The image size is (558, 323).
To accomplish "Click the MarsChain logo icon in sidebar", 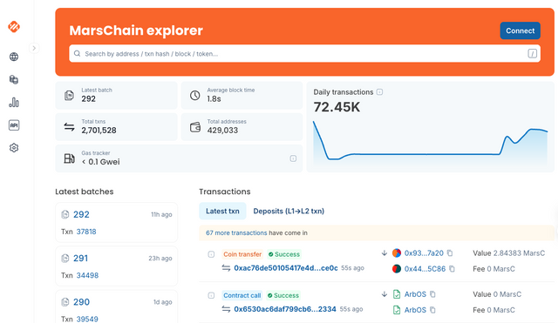I will 14,27.
